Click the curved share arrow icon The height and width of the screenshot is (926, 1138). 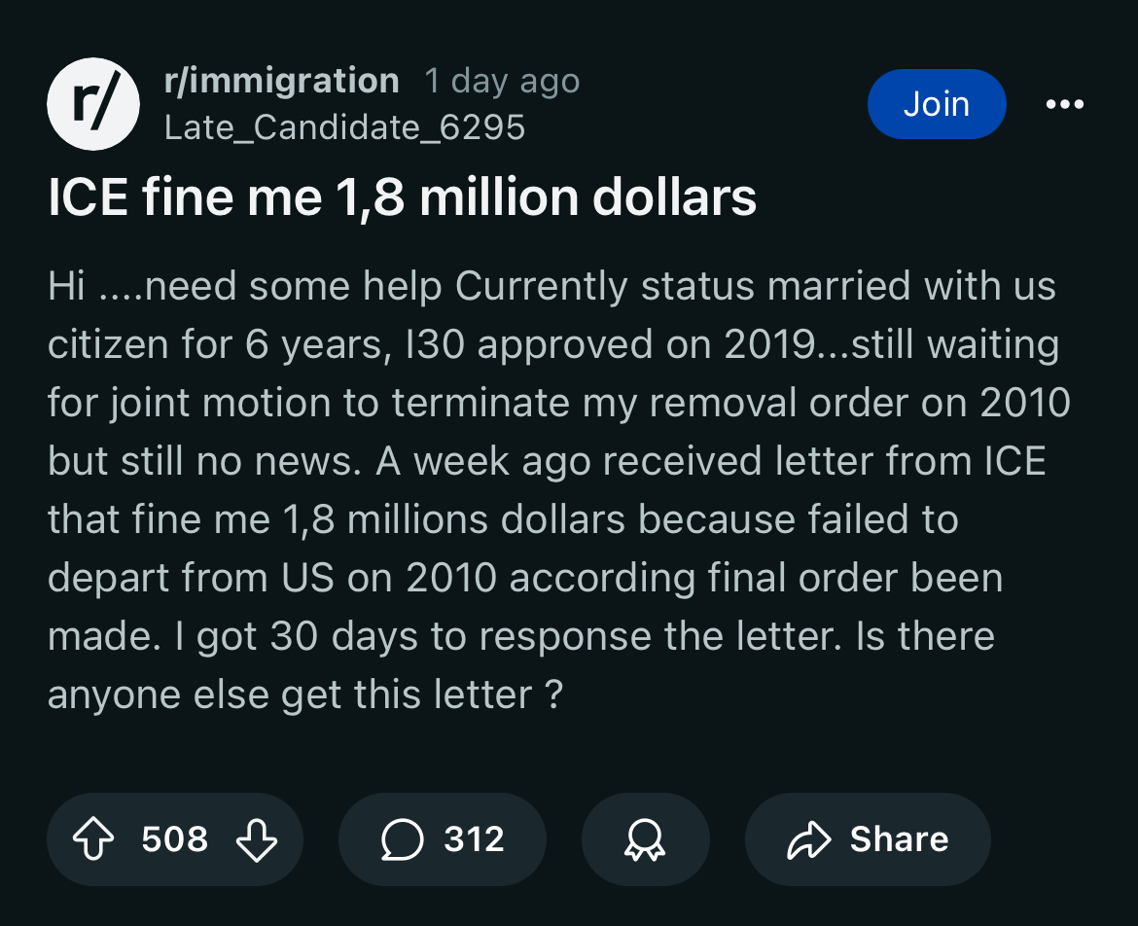point(808,839)
